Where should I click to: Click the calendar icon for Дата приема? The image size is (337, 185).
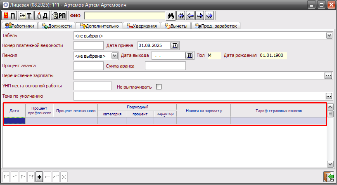(175, 45)
